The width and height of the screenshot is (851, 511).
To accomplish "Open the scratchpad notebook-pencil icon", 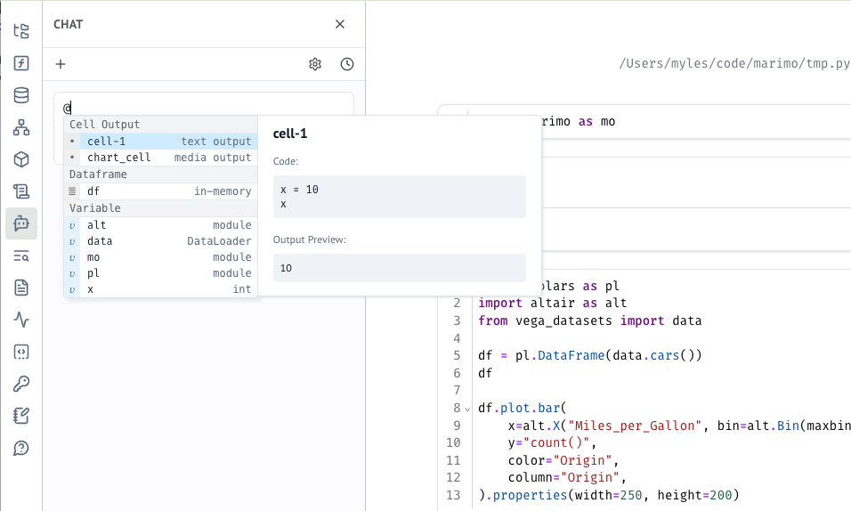I will 21,416.
